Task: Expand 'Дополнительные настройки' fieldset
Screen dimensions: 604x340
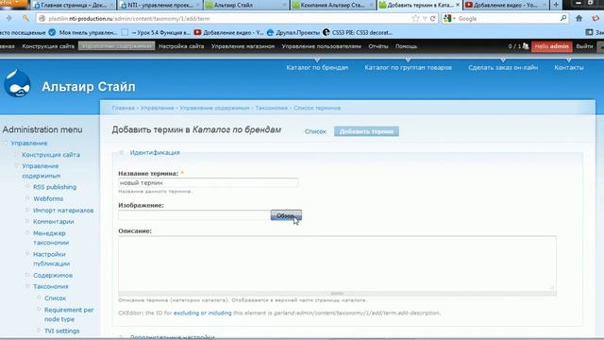Action: point(172,337)
